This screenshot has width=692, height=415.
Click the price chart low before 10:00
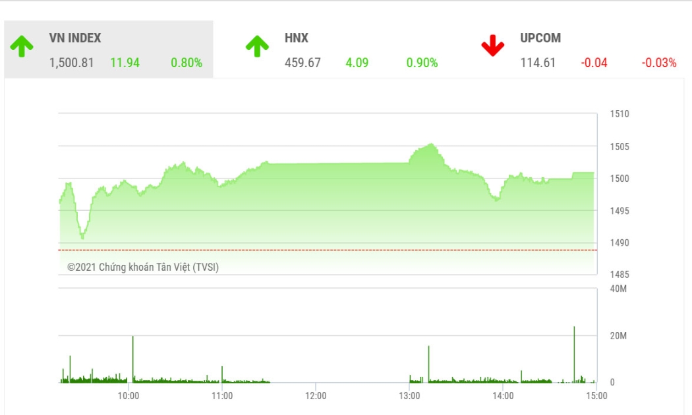[82, 237]
